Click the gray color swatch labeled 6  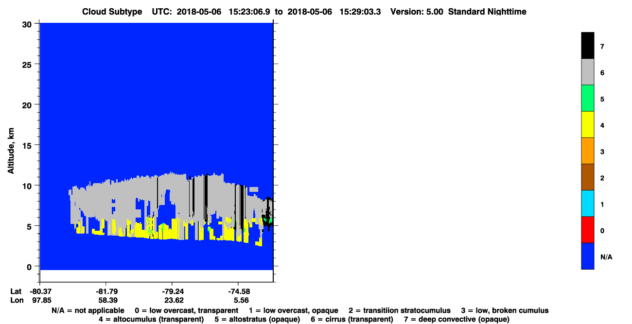[587, 72]
